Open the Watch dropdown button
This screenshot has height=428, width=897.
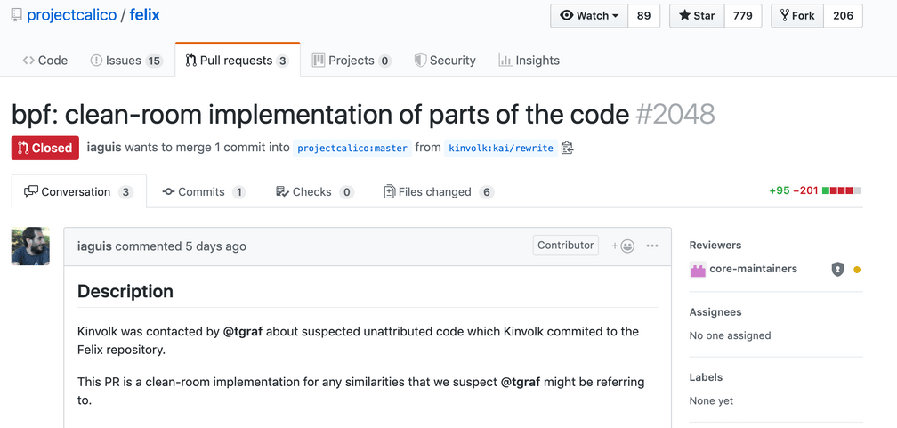pyautogui.click(x=589, y=16)
